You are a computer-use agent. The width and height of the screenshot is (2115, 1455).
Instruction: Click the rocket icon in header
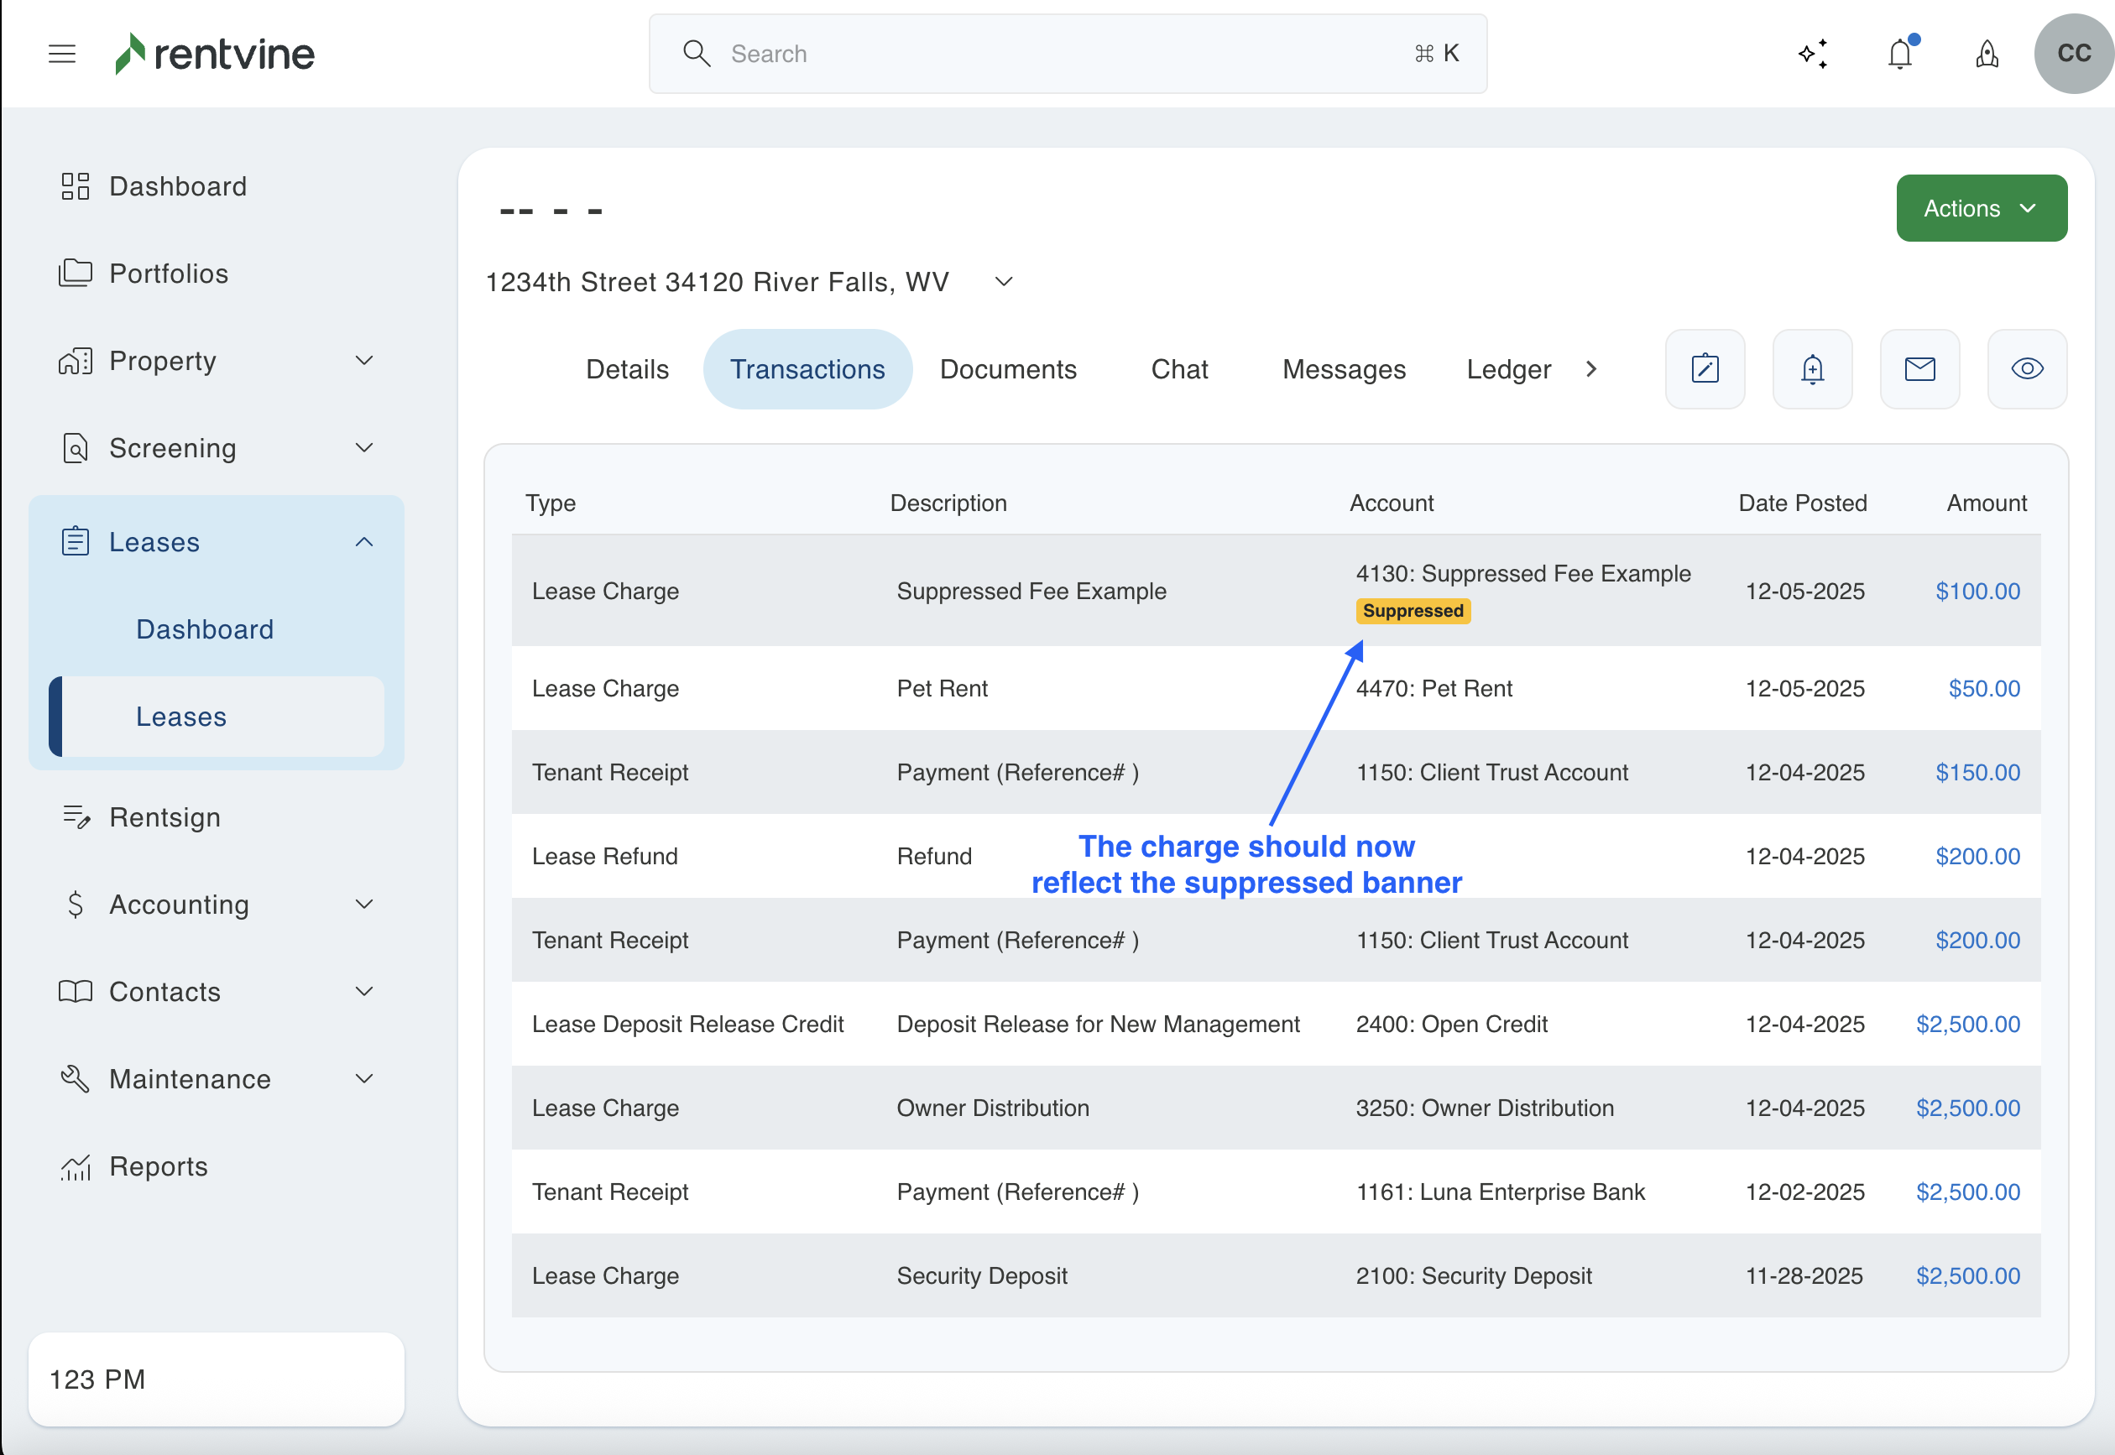pyautogui.click(x=1987, y=54)
